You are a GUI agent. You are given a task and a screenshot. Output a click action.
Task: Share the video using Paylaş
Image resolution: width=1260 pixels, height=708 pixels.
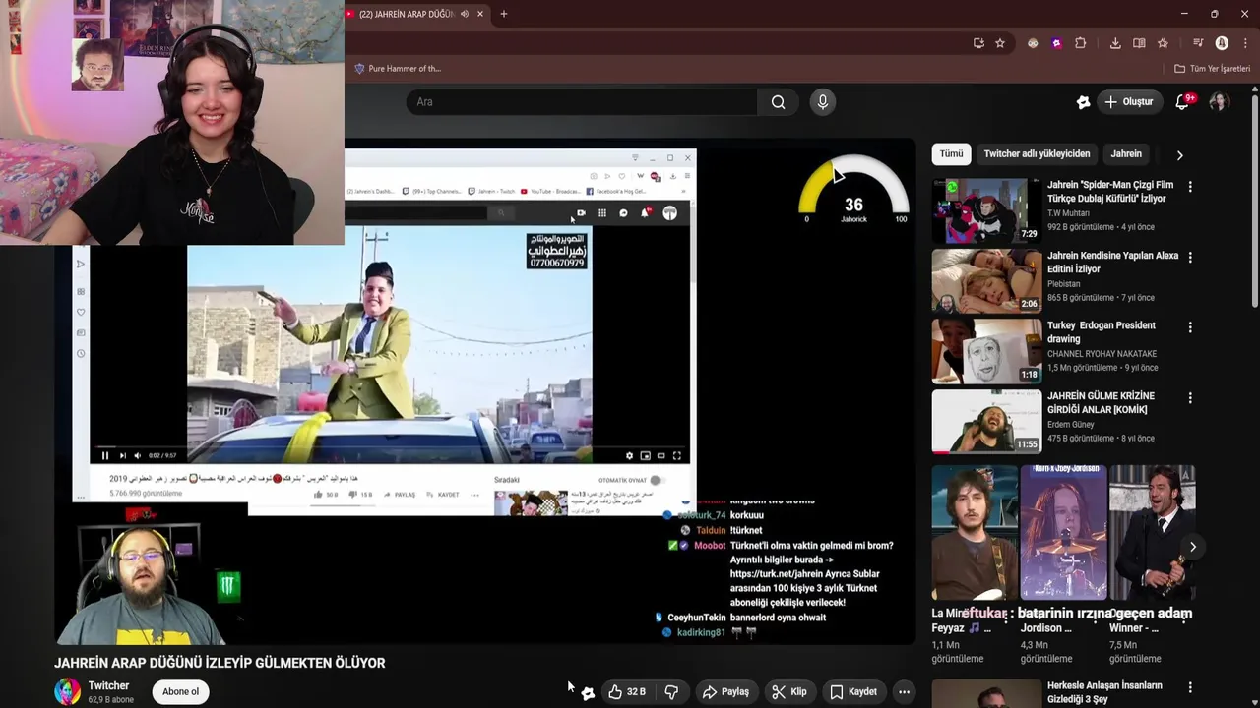pos(725,691)
